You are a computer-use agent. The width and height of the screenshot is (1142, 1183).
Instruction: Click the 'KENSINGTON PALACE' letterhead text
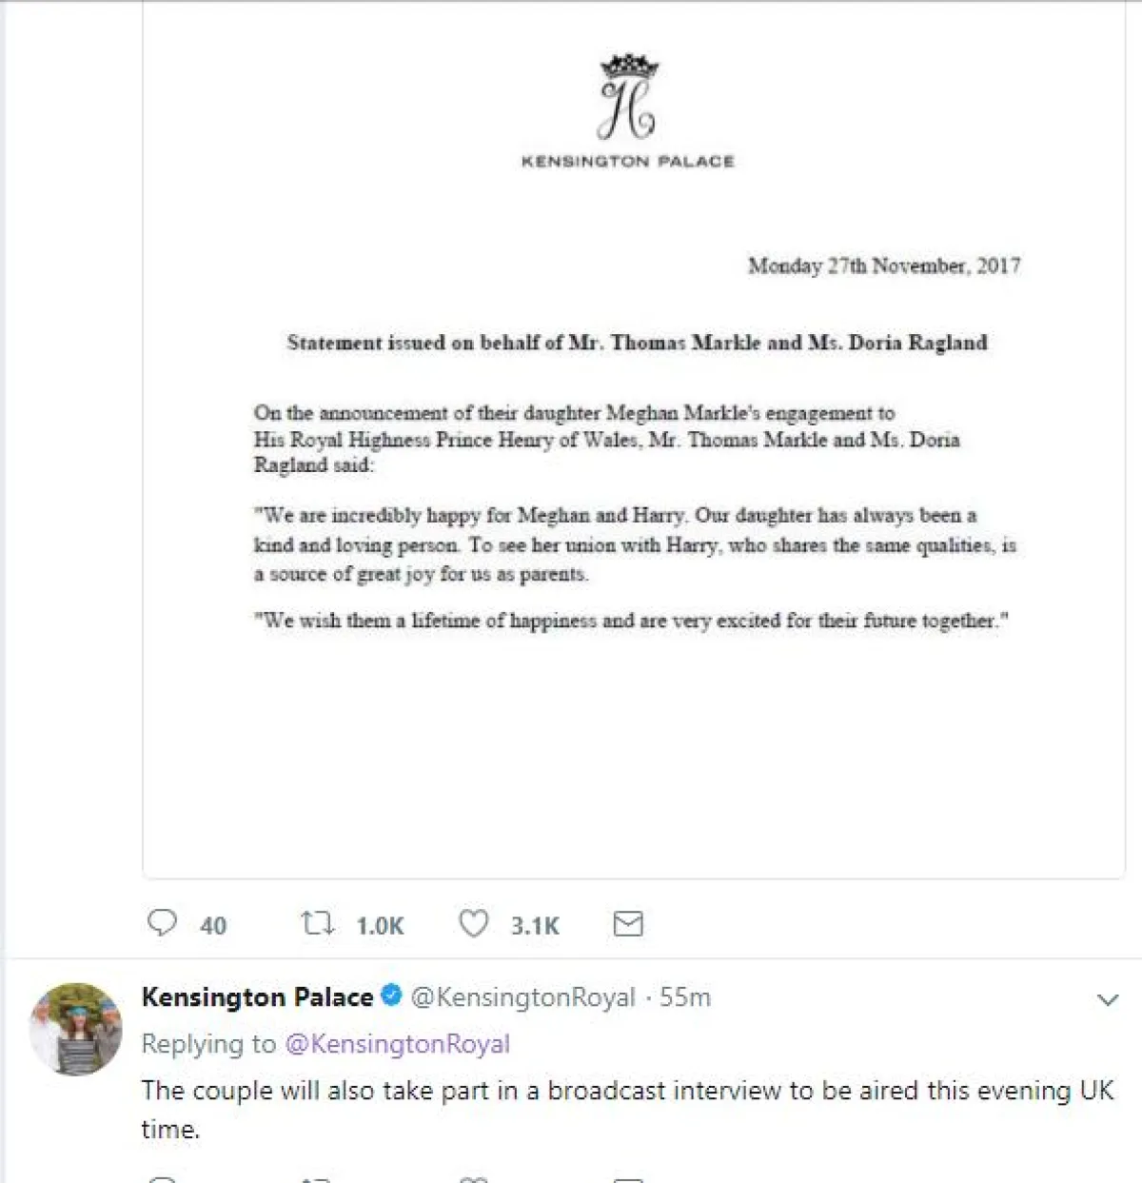tap(628, 162)
